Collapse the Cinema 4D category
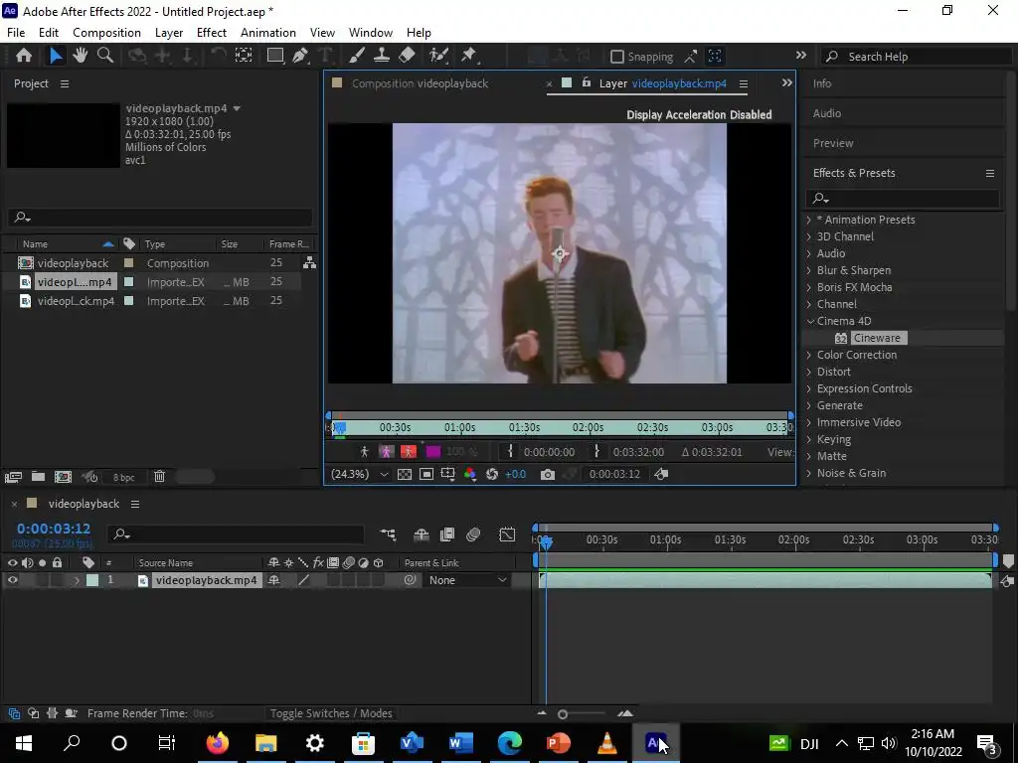This screenshot has width=1018, height=763. [x=810, y=321]
